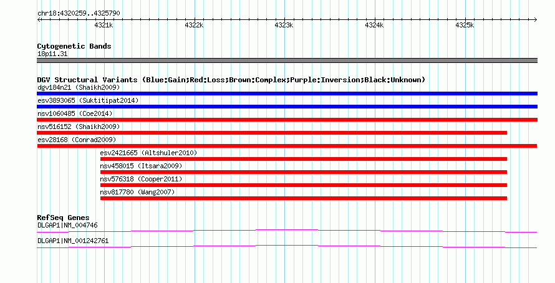Open variant label esv28168 (Conrad2009)

(77, 140)
